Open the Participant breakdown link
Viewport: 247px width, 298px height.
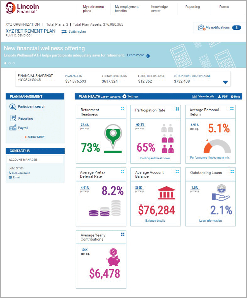coord(155,158)
